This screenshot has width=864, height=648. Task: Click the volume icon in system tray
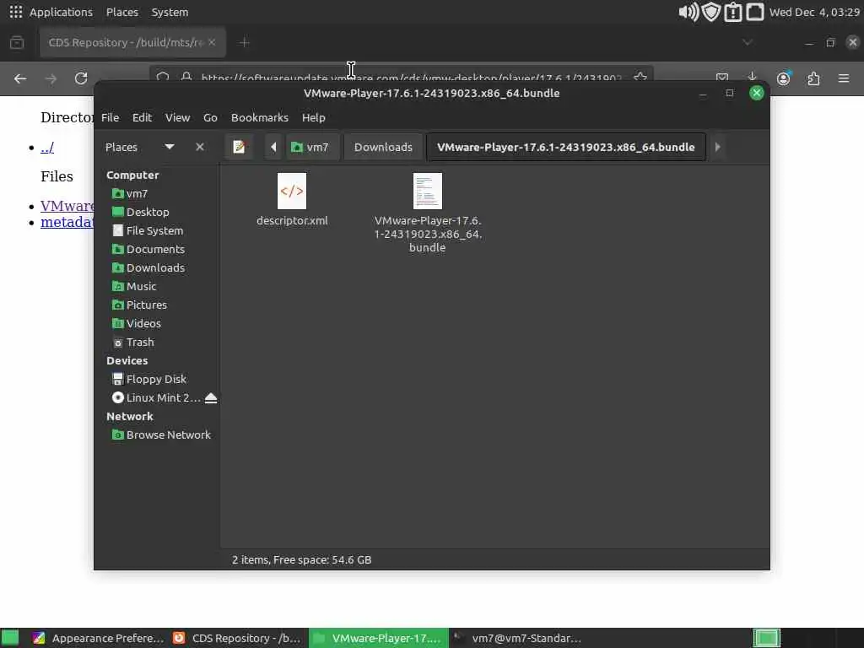[x=688, y=12]
